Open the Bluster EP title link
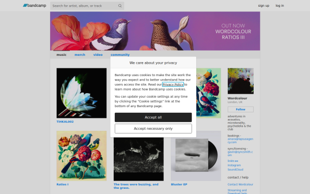Viewport: 310px width, 194px height. 179,184
